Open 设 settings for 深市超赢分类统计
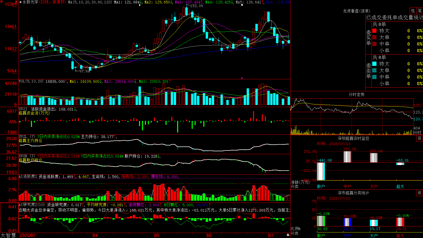 (420, 193)
